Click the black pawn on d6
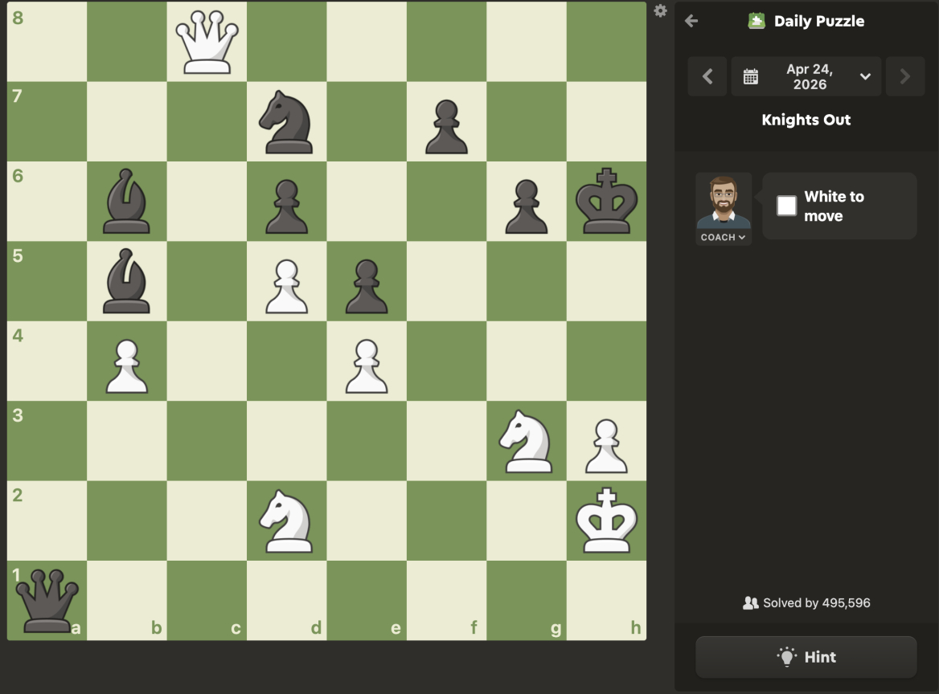 286,206
